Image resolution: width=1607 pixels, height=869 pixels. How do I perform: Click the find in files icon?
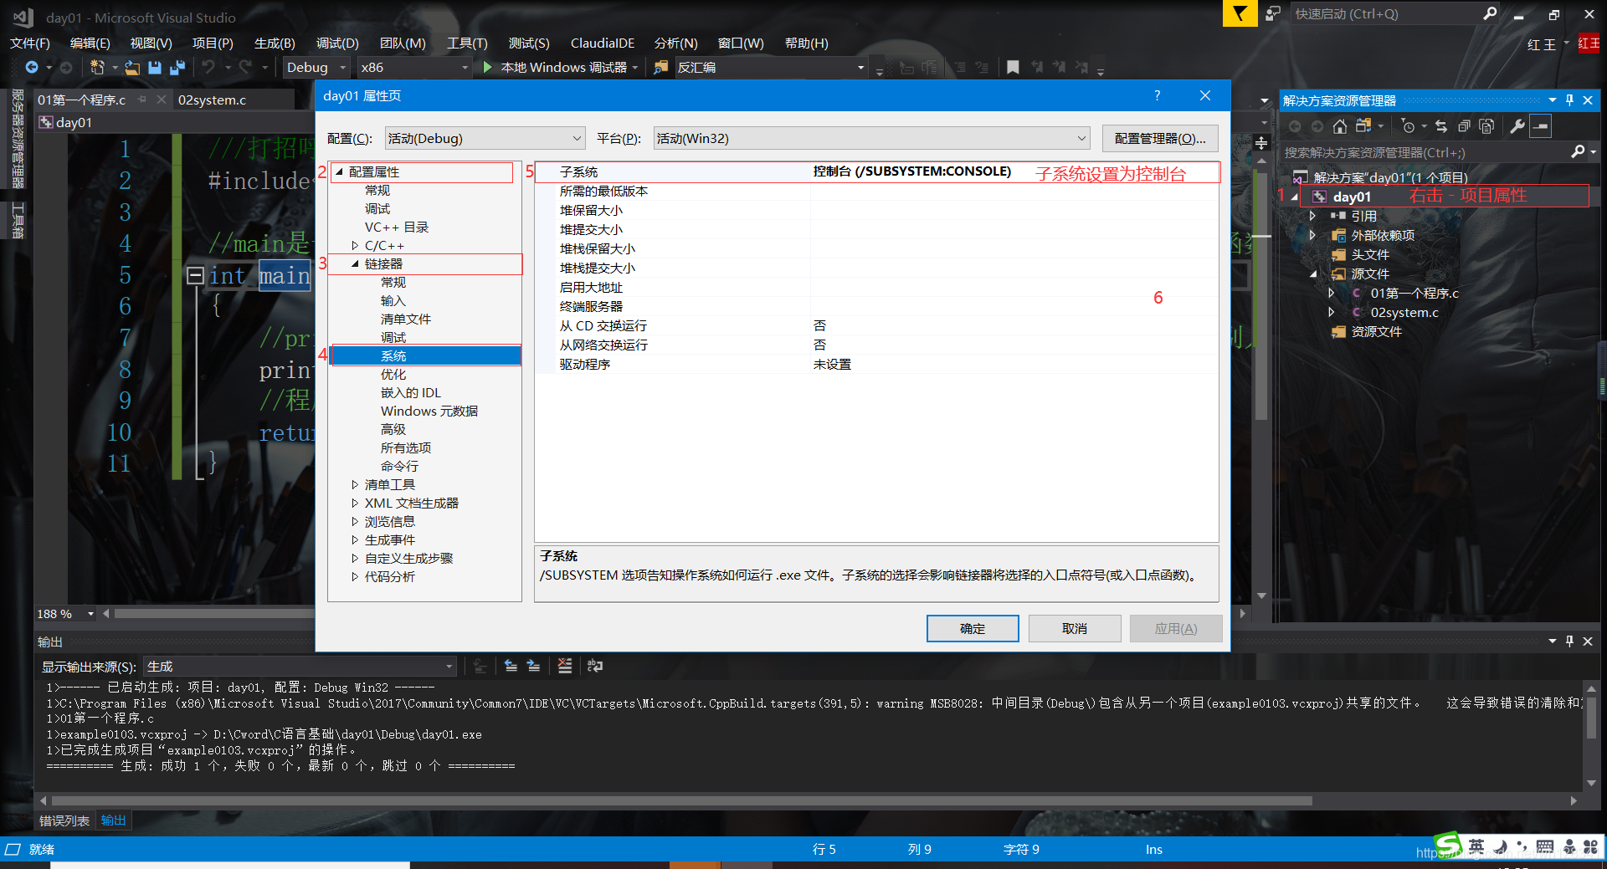pyautogui.click(x=661, y=68)
